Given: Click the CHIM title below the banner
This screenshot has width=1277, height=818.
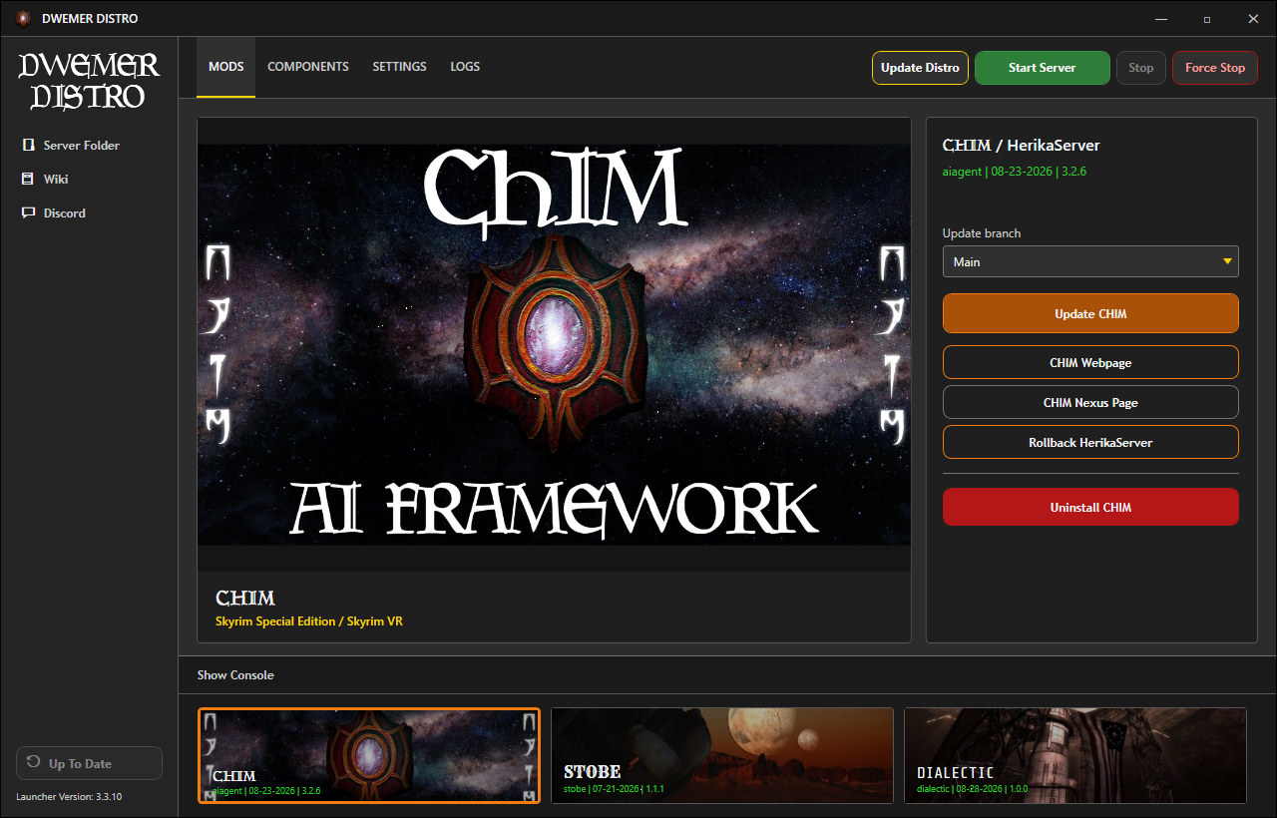Looking at the screenshot, I should pyautogui.click(x=245, y=598).
